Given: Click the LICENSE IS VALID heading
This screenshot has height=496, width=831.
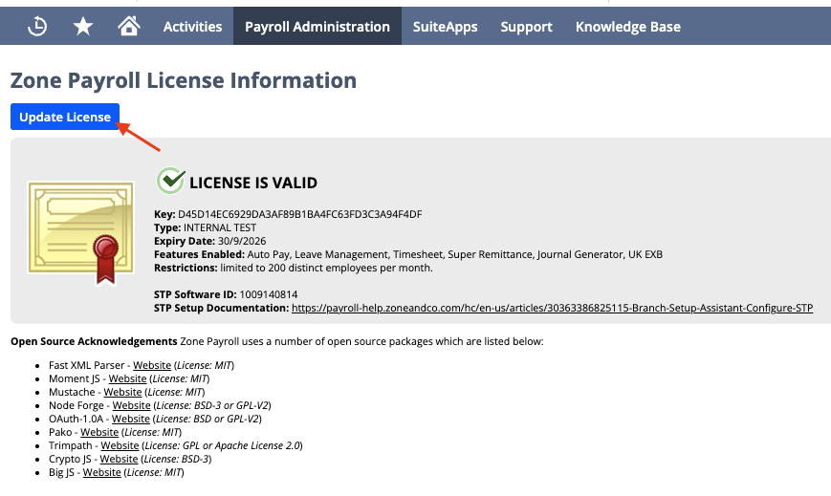Looking at the screenshot, I should click(253, 183).
